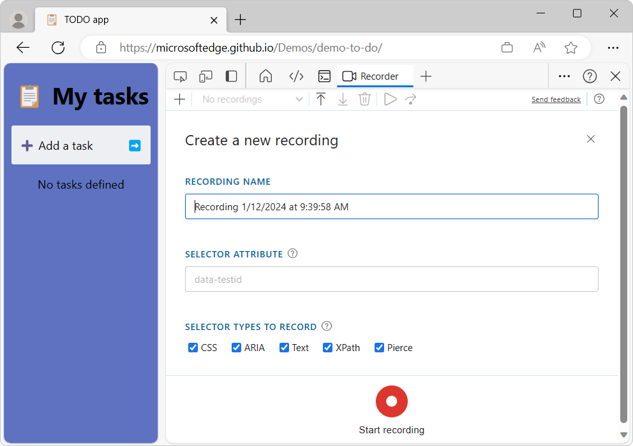Image resolution: width=633 pixels, height=446 pixels.
Task: Add more tools with plus icon
Action: (x=426, y=76)
